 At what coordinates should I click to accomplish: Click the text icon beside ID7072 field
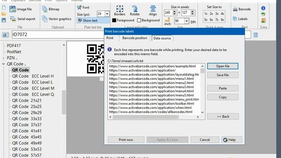click(5, 35)
